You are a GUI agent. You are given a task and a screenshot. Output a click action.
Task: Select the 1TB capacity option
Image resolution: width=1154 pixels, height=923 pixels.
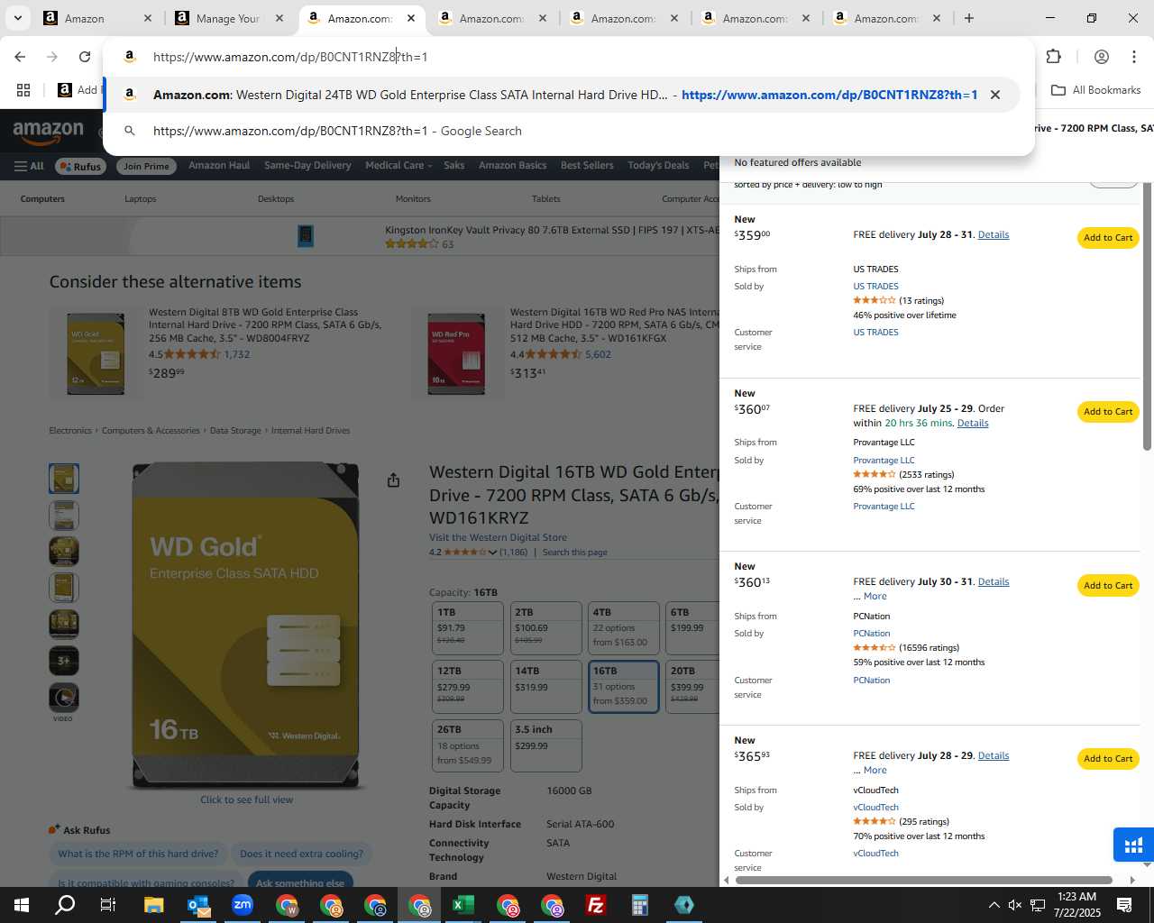pyautogui.click(x=468, y=627)
